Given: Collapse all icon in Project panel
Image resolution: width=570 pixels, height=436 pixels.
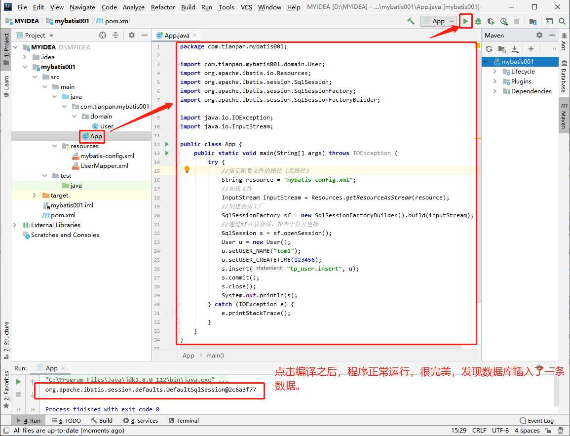Looking at the screenshot, I should [115, 35].
